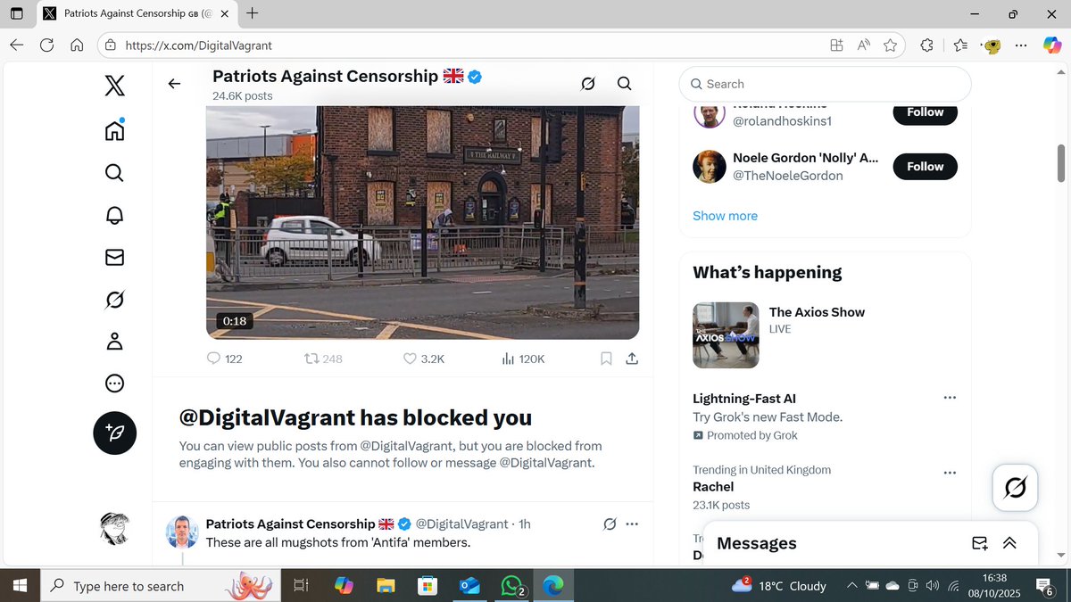Repost the video post (248)
Viewport: 1071px width, 602px height.
(x=323, y=359)
